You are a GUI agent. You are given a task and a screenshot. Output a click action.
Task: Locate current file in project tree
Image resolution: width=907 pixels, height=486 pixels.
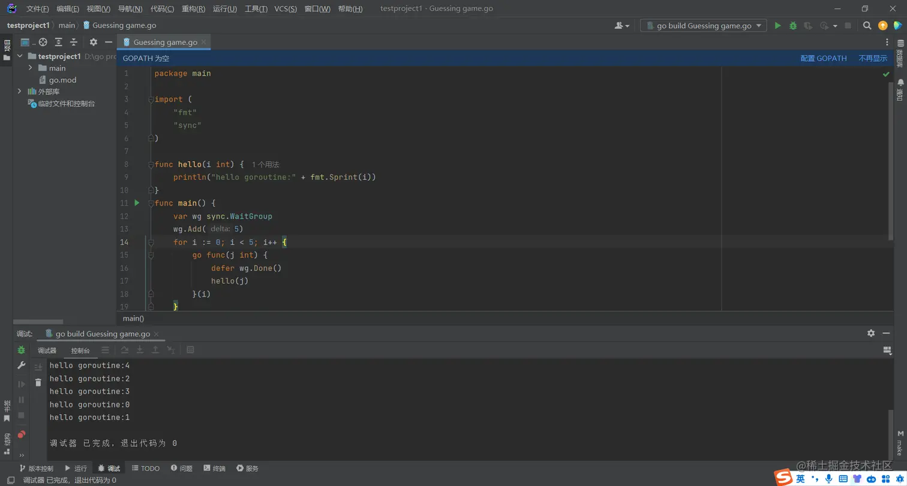[43, 42]
